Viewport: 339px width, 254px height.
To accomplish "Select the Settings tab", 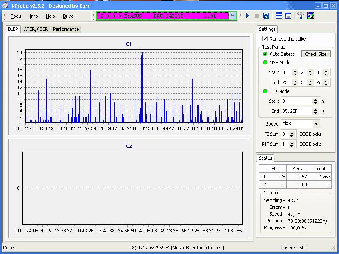I will [267, 29].
